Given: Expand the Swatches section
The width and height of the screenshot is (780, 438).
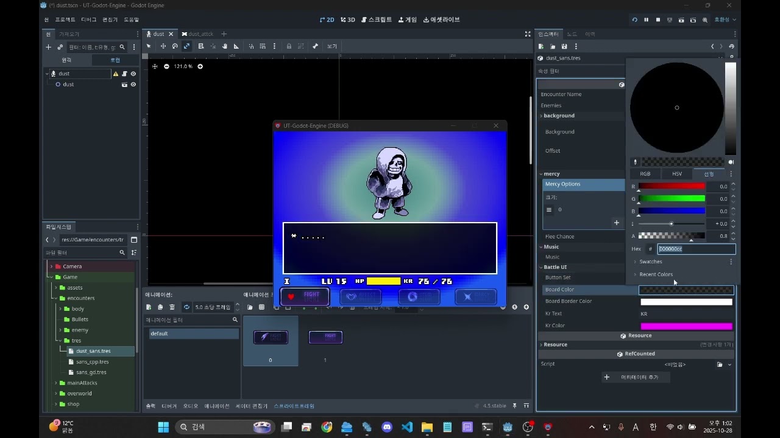Looking at the screenshot, I should pos(650,262).
